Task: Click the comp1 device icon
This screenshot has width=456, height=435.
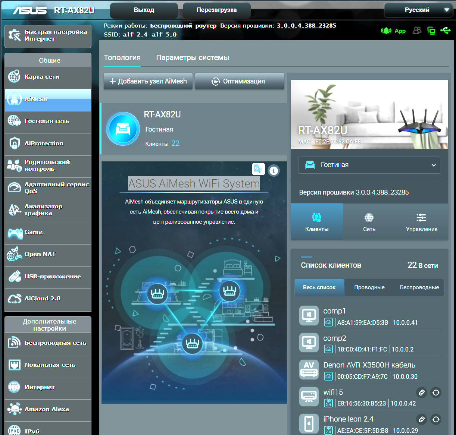Action: coord(309,316)
